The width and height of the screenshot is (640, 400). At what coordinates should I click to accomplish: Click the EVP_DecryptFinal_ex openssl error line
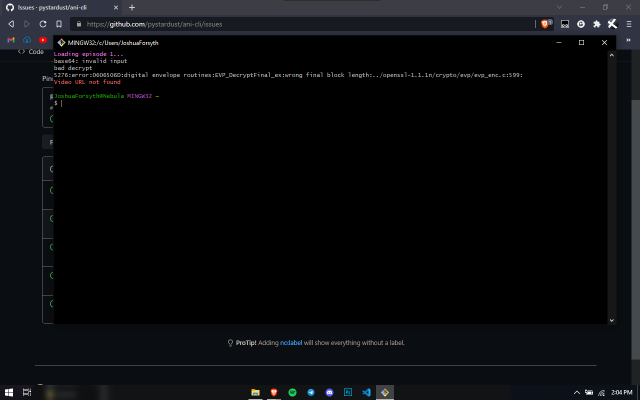click(x=288, y=75)
